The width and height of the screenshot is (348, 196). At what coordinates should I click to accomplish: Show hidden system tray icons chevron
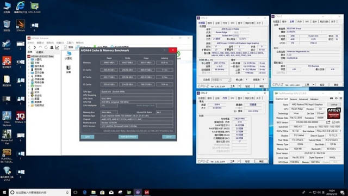pyautogui.click(x=310, y=192)
